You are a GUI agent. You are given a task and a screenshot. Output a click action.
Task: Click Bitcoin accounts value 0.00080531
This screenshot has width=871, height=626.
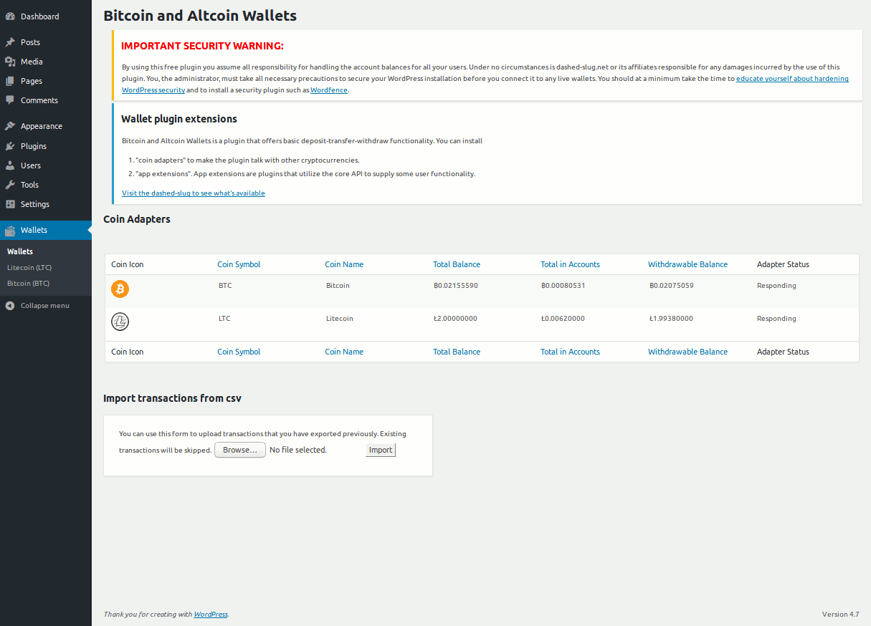tap(563, 285)
